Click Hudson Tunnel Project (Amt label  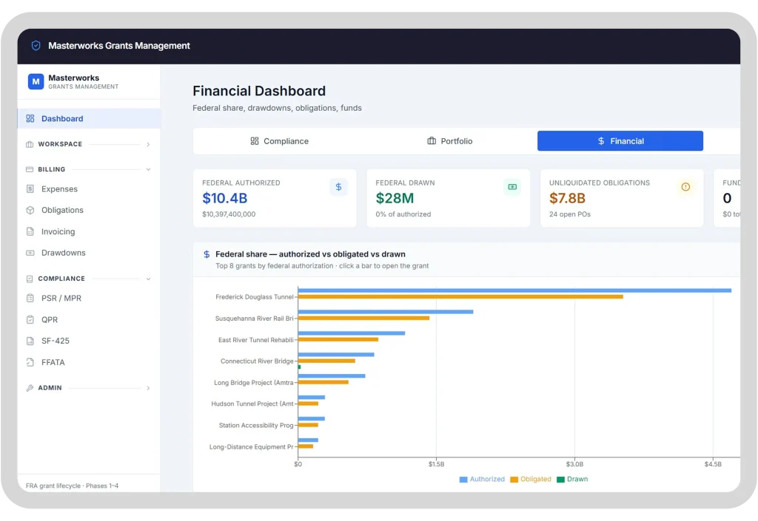click(x=252, y=403)
